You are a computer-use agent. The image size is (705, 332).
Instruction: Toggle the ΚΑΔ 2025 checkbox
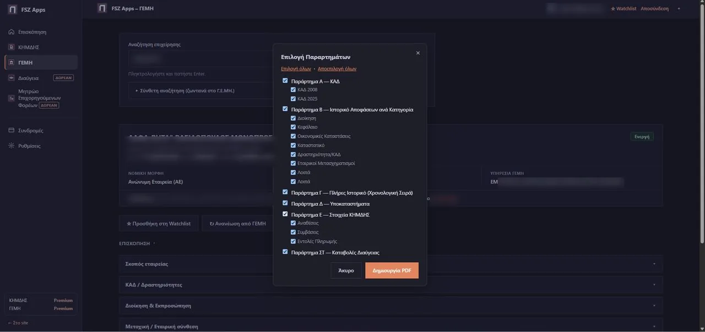click(293, 99)
